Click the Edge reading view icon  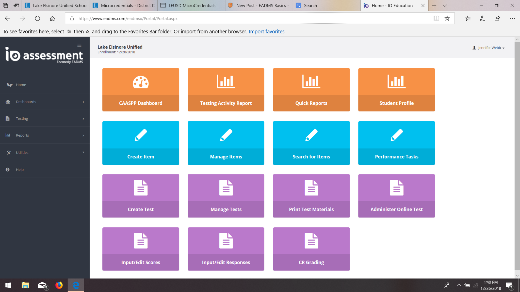click(x=436, y=18)
